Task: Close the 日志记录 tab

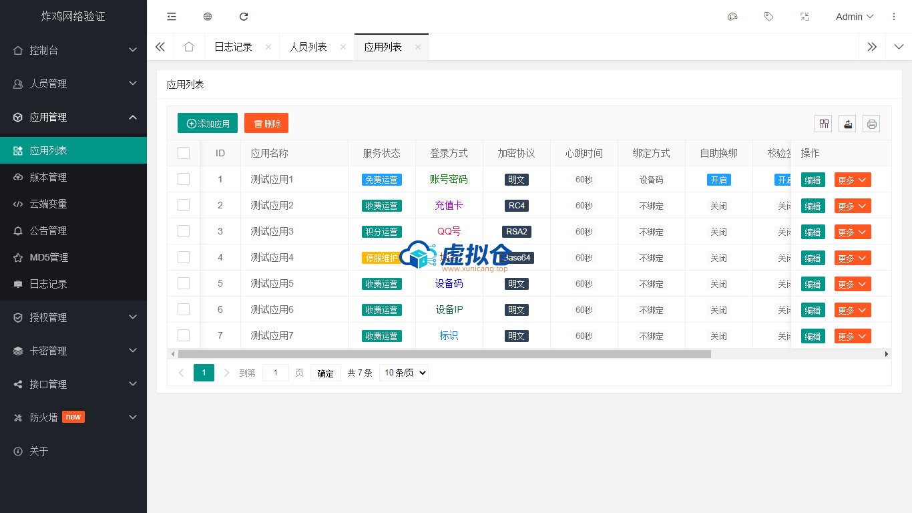Action: (268, 47)
